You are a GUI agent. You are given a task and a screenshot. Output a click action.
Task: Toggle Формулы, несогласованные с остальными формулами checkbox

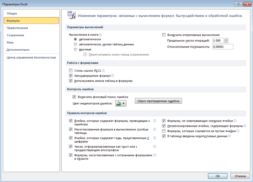coord(71,155)
